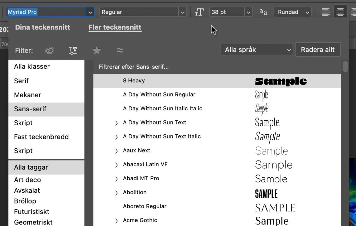Screen dimensions: 356x226
Task: Show similar fonts using the wavy icon
Action: point(120,50)
